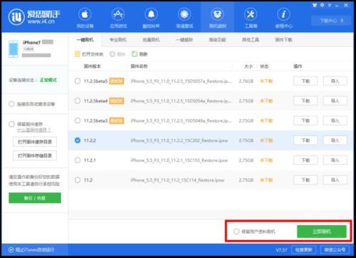
Task: Select the 11.2 firmware radio button
Action: coord(78,180)
